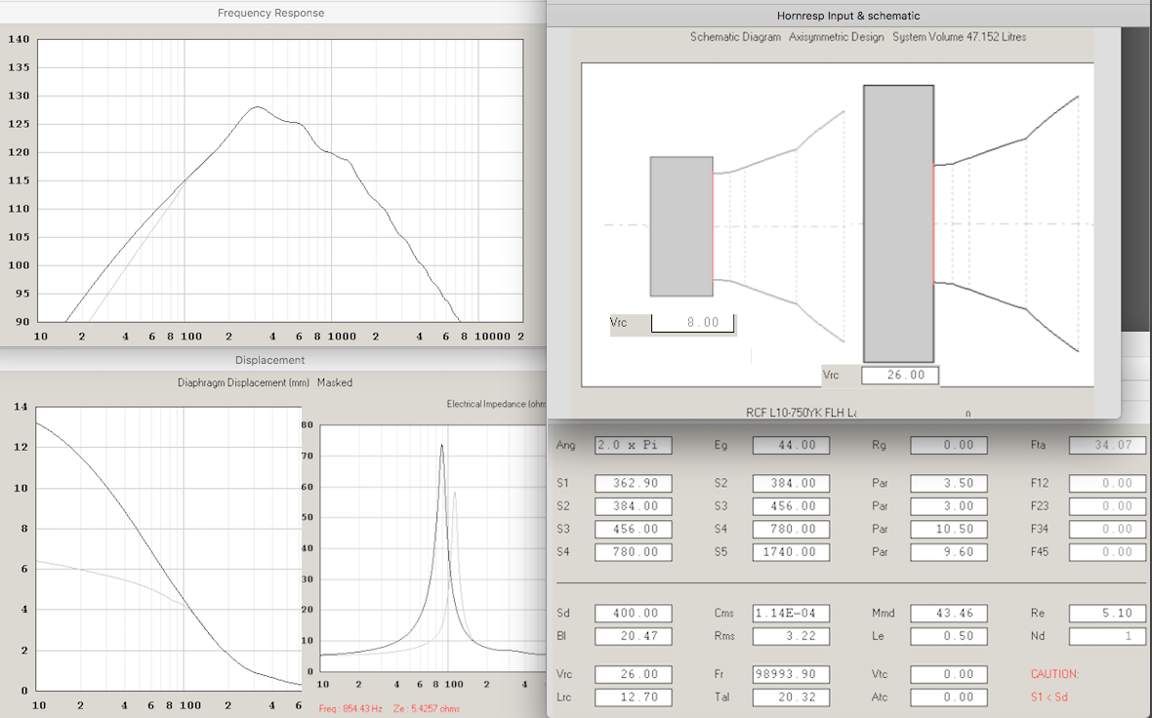Select the Vtc input field
Image resolution: width=1152 pixels, height=718 pixels.
tap(949, 674)
